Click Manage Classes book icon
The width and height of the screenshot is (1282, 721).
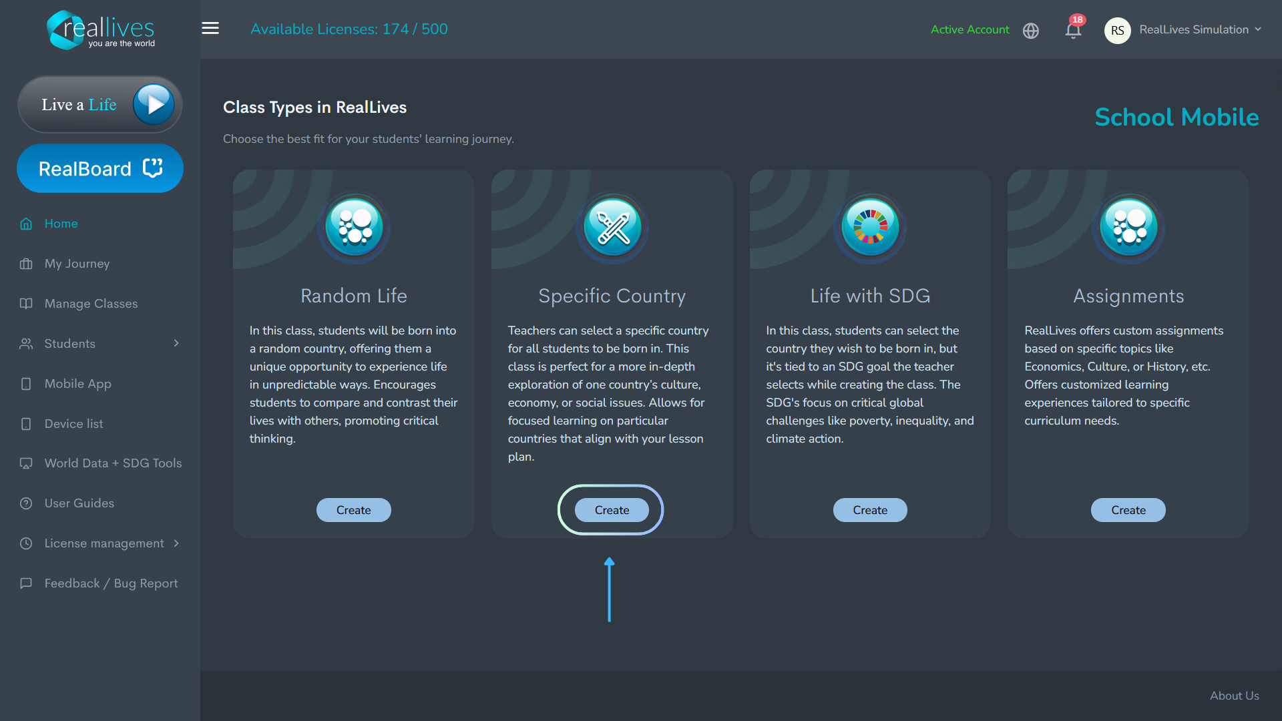pyautogui.click(x=26, y=304)
